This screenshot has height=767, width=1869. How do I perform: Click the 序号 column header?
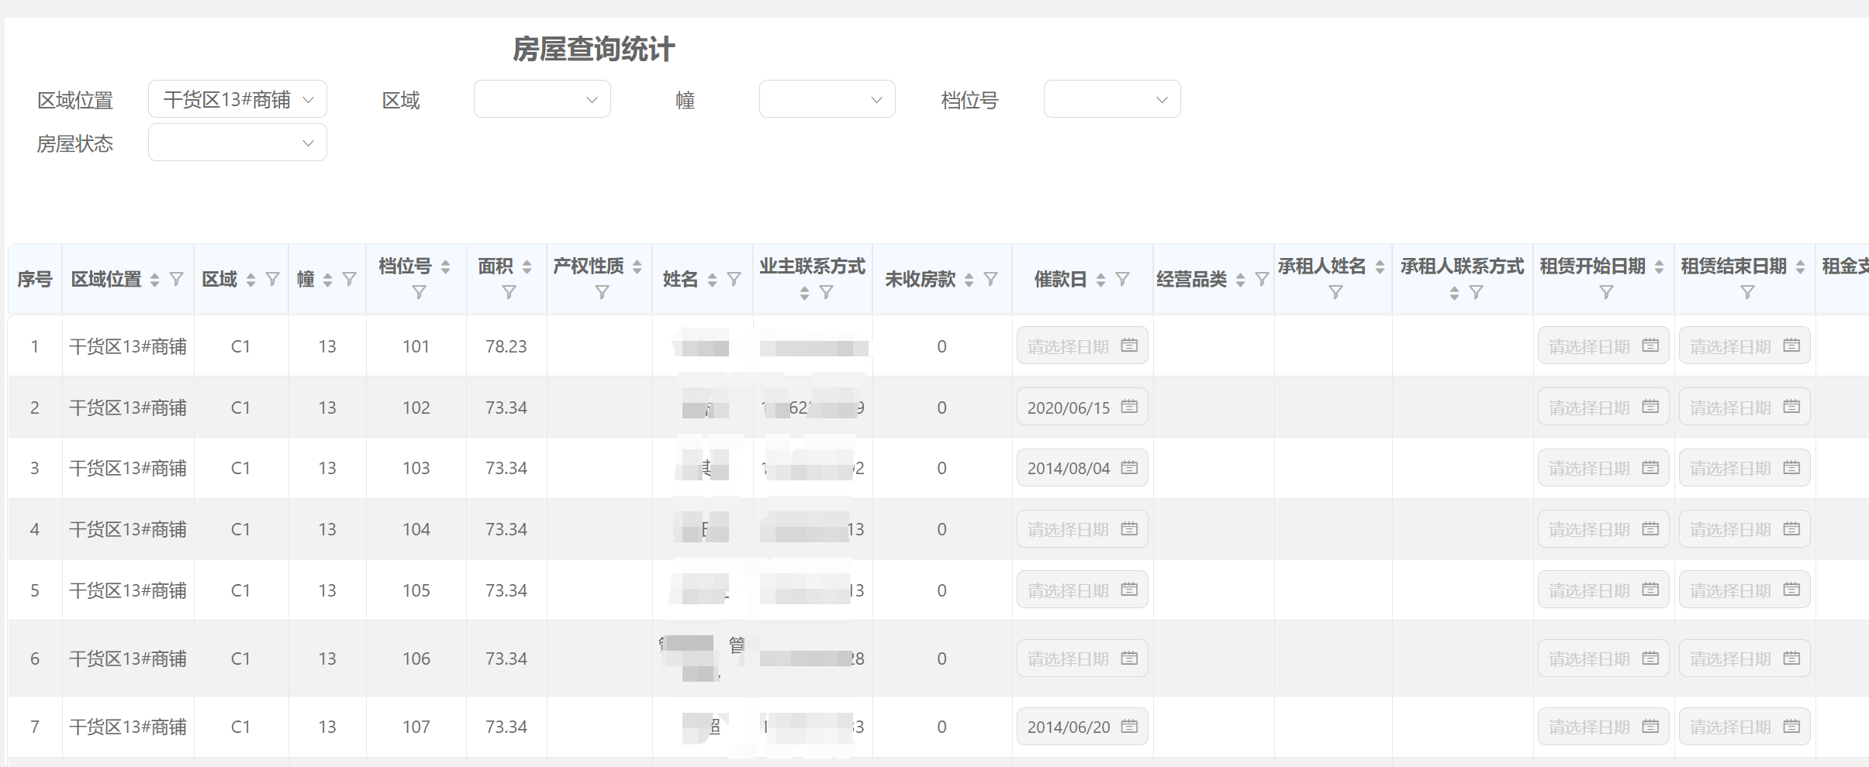point(35,279)
